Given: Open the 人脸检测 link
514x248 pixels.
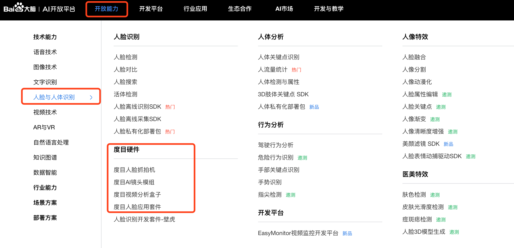Looking at the screenshot, I should 126,57.
